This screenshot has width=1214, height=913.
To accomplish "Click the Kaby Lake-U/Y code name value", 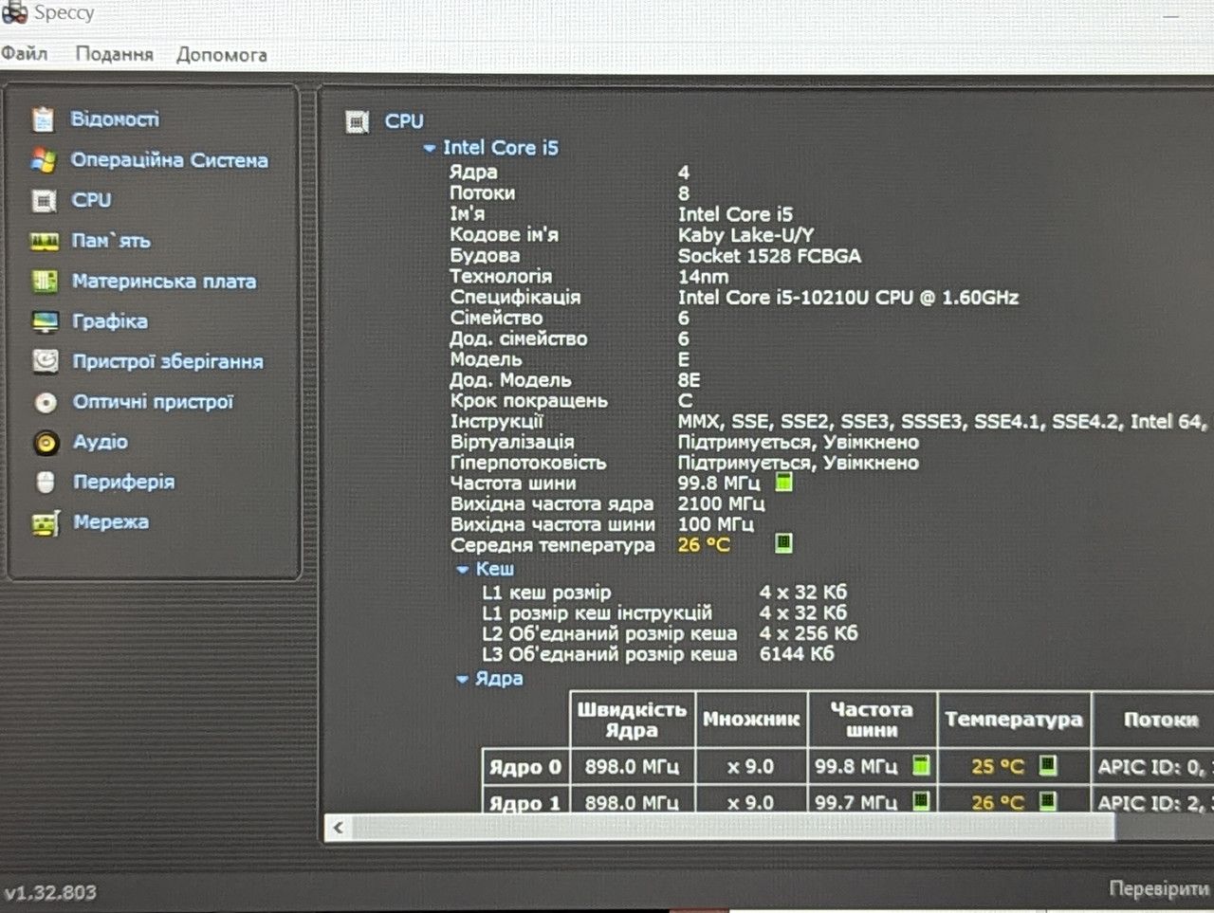I will pos(745,235).
